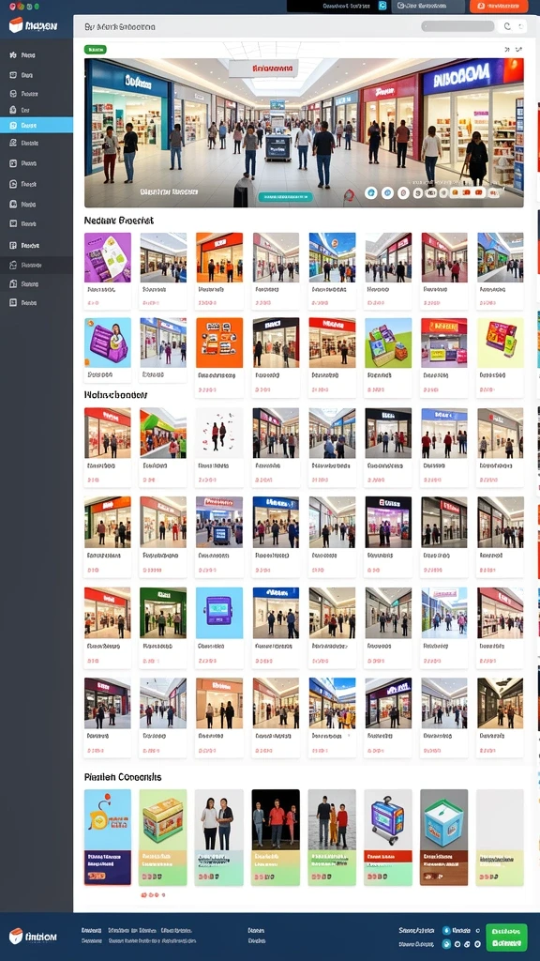This screenshot has height=961, width=540.
Task: Click the red pagination dots below the bottom cards
Action: pyautogui.click(x=153, y=894)
